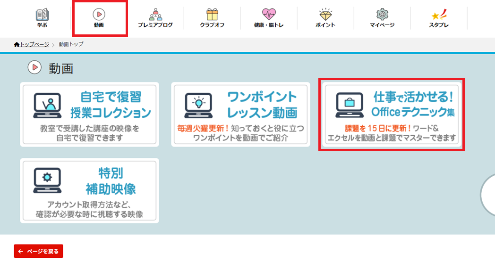Open 特別補助映像 card
The image size is (495, 262).
pyautogui.click(x=89, y=191)
